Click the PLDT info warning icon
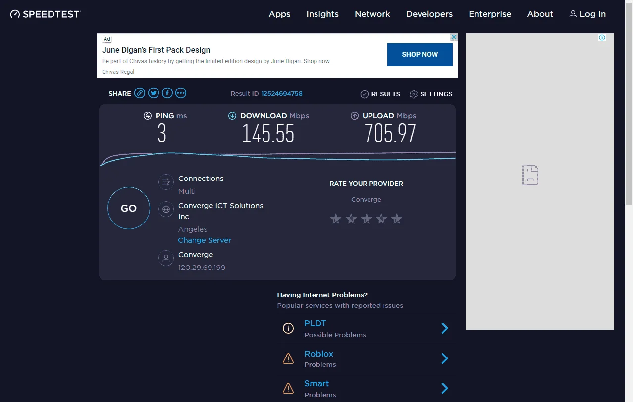 point(288,328)
